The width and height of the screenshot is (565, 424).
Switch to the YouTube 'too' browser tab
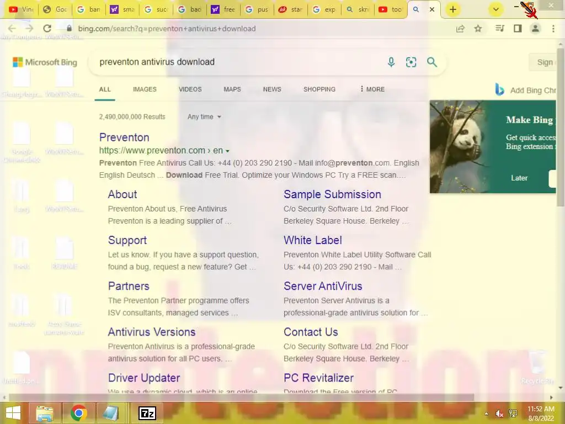click(x=391, y=9)
